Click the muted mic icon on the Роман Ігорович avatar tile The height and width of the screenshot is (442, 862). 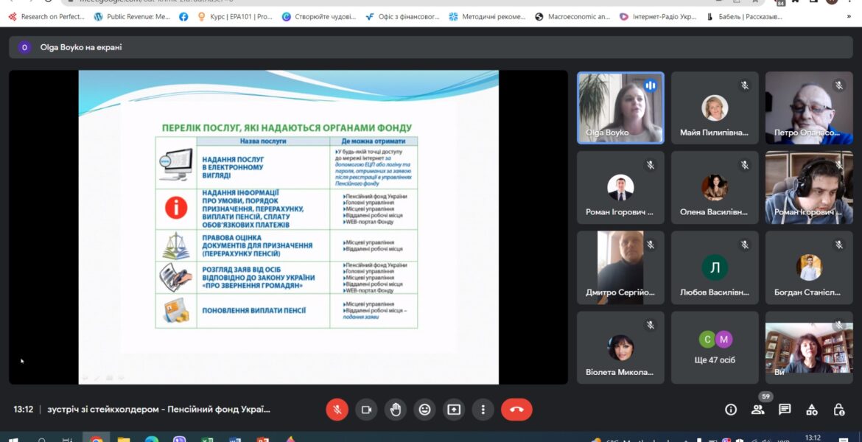pyautogui.click(x=651, y=165)
